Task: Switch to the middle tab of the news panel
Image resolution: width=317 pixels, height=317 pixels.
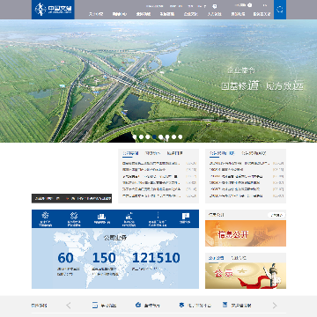Action: point(152,153)
